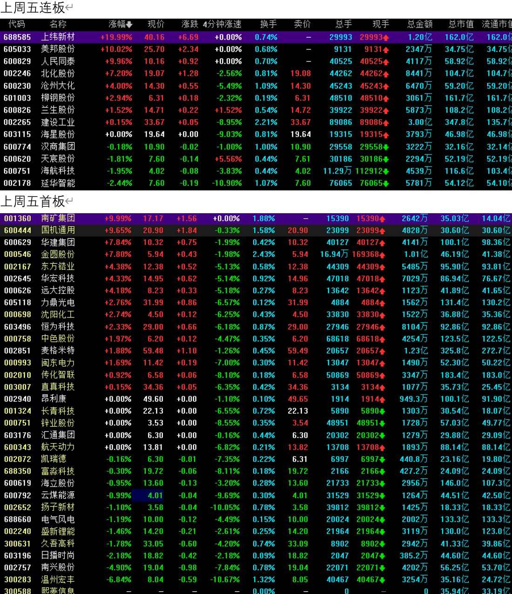Select stock name 凯瑞德

tap(54, 459)
